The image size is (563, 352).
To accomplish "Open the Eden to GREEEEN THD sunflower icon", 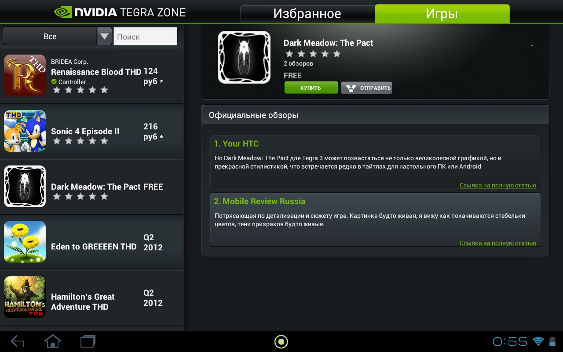I will pos(25,242).
